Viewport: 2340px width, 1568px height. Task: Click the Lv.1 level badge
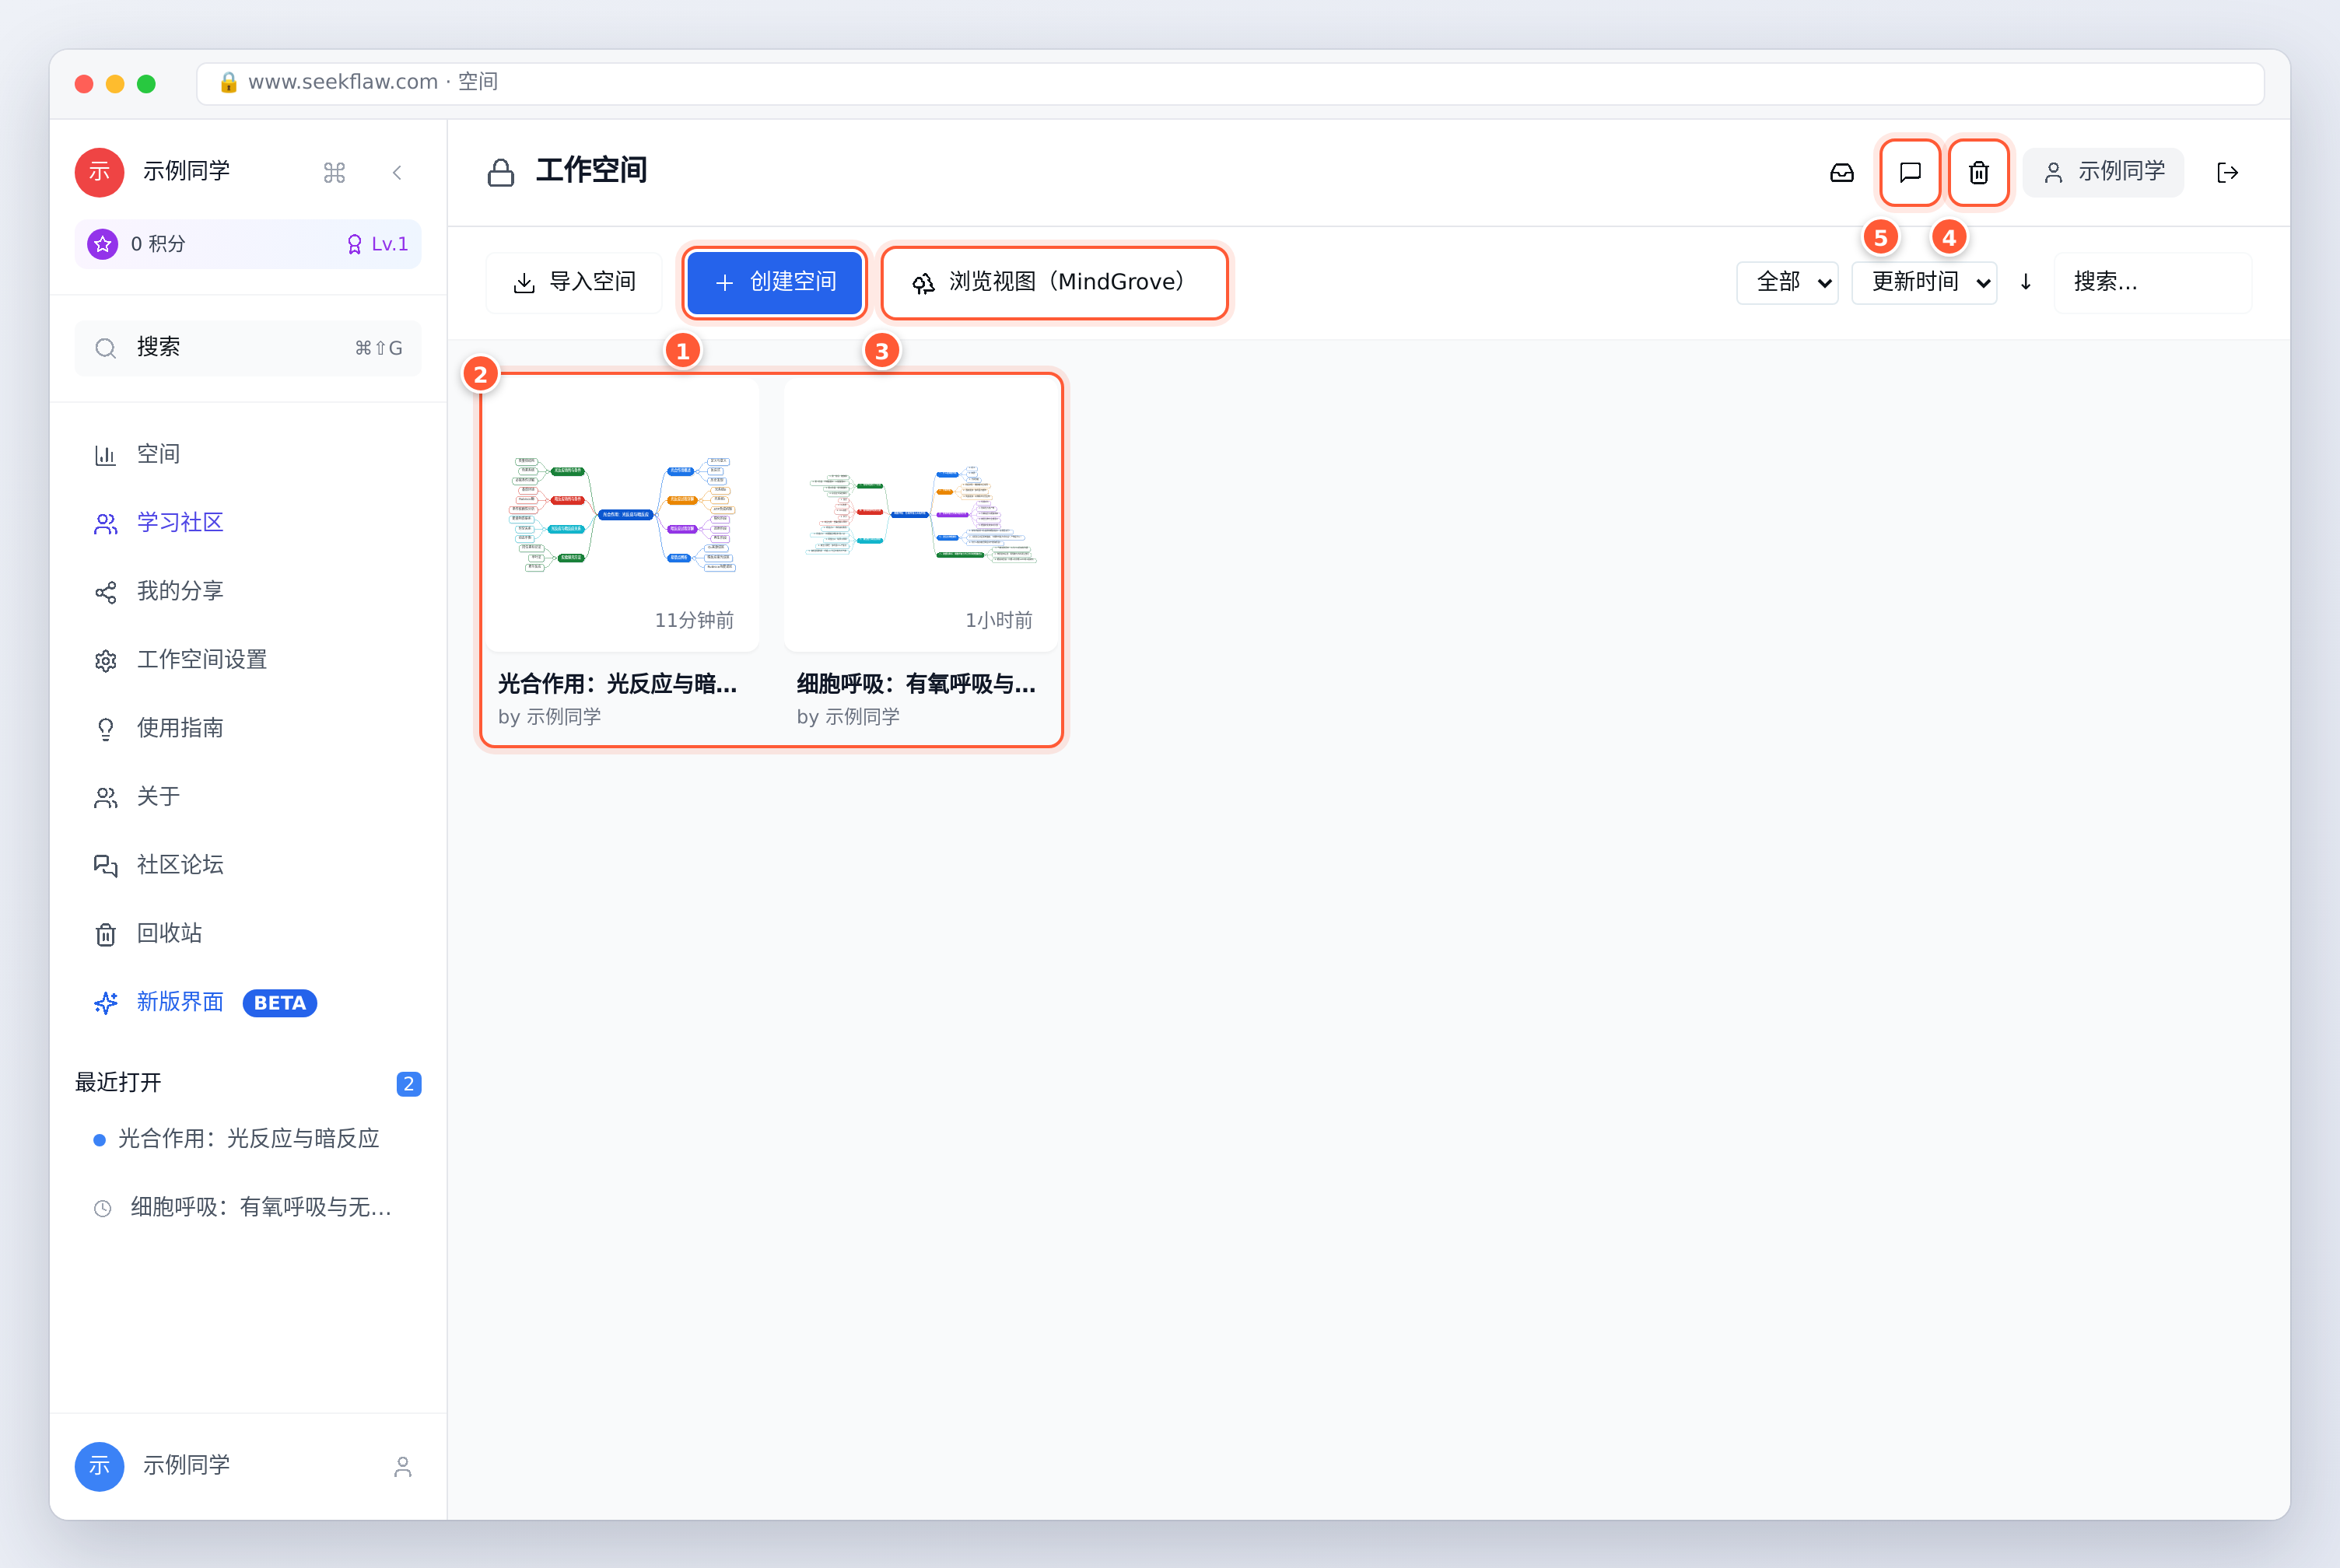[x=377, y=244]
